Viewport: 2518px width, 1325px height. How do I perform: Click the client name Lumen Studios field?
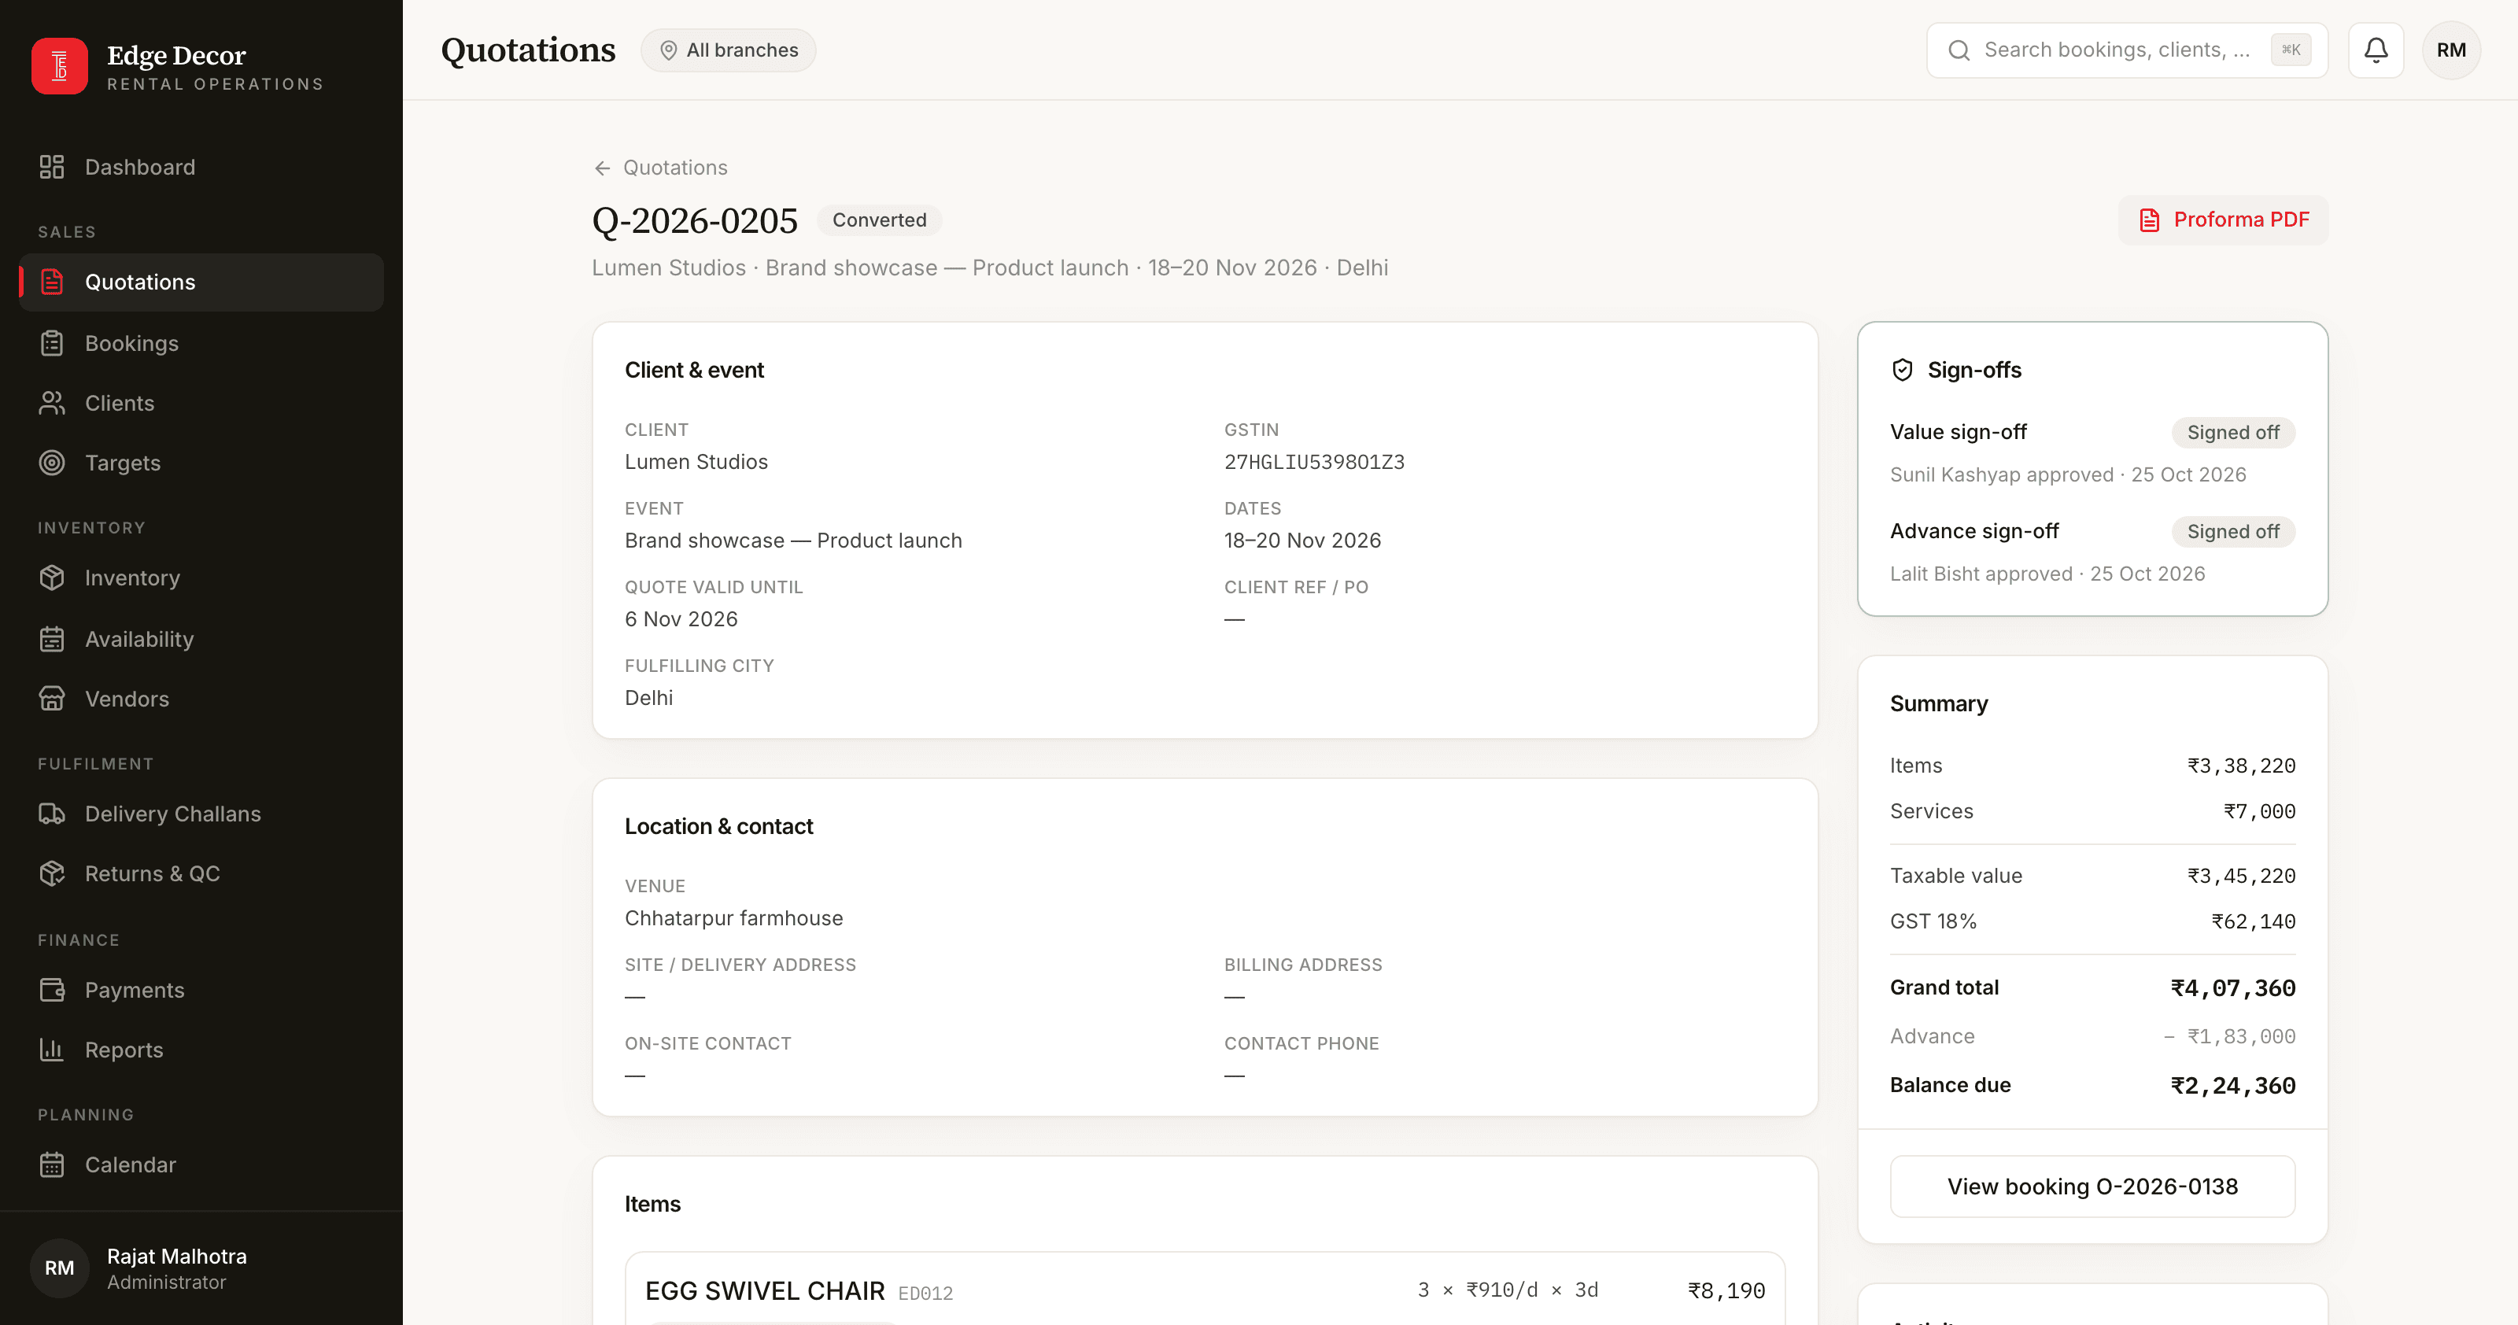coord(697,461)
